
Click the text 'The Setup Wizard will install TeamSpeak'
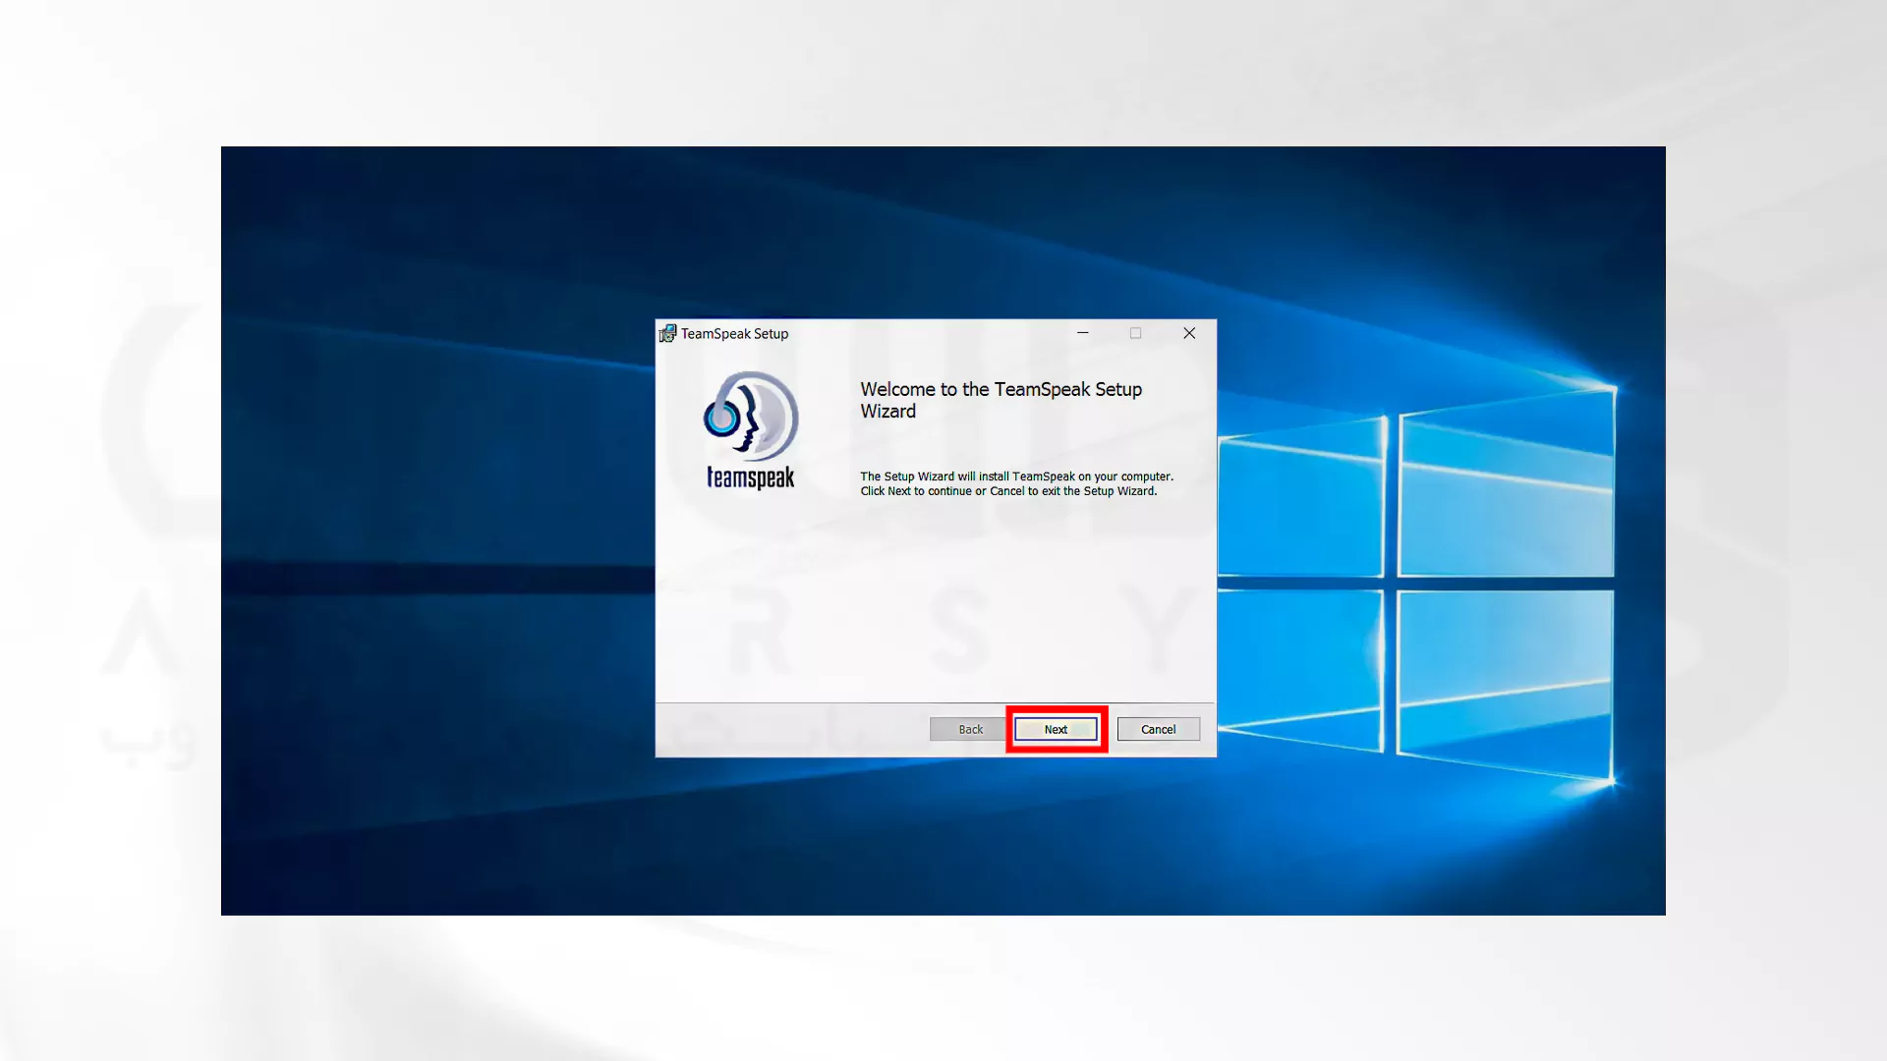(967, 476)
